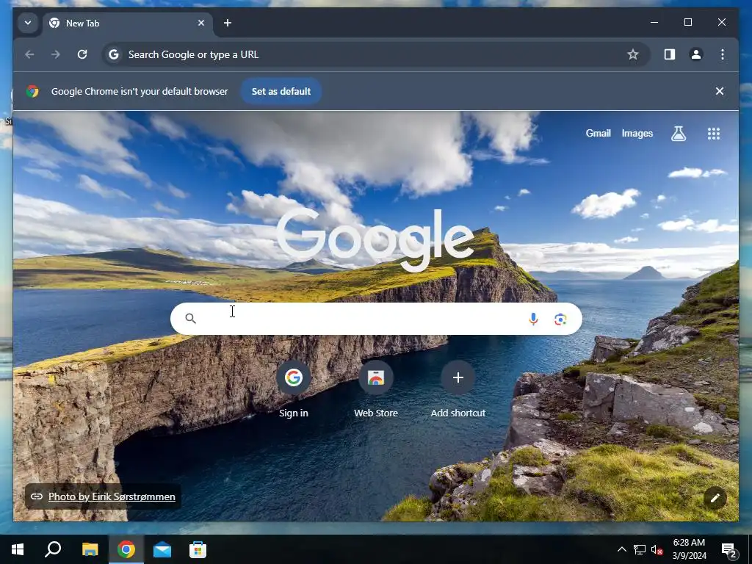Open the notification center
The height and width of the screenshot is (564, 752).
click(x=729, y=550)
